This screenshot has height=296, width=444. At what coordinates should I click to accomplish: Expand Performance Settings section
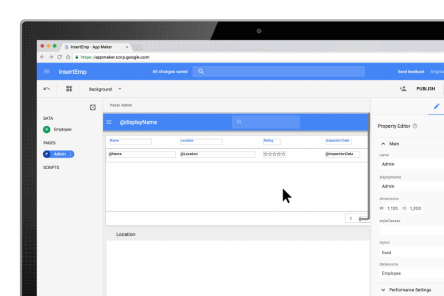point(383,290)
